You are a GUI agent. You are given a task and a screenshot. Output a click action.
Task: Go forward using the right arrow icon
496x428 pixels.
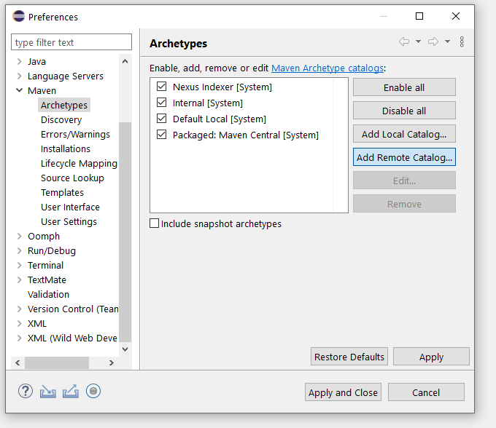point(433,42)
